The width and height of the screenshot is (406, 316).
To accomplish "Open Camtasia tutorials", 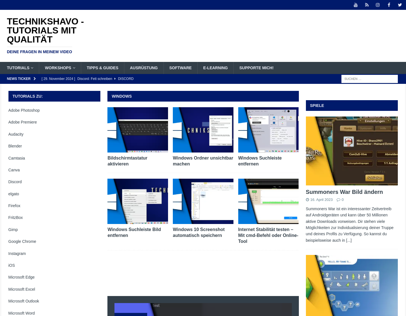I will (17, 158).
